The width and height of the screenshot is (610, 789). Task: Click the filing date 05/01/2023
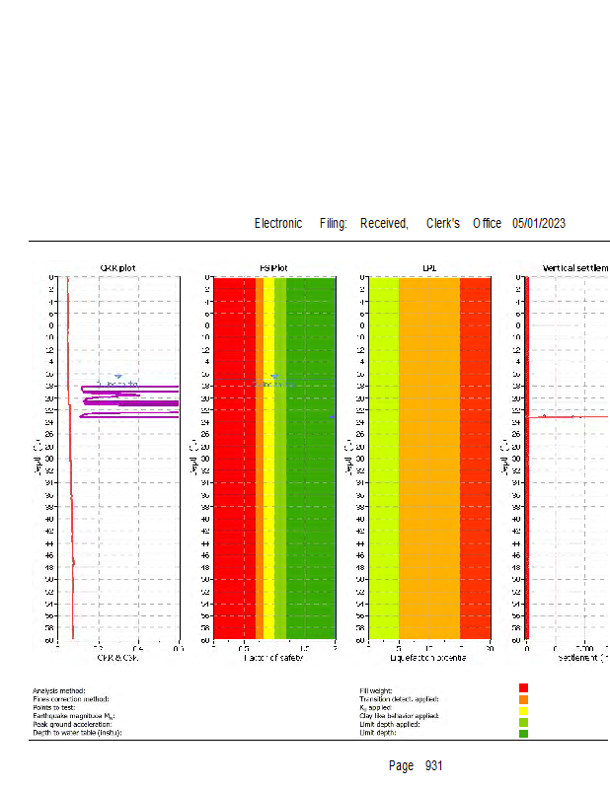click(539, 224)
